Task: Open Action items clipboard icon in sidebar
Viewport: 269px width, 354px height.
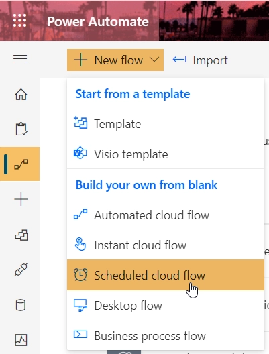Action: 21,129
